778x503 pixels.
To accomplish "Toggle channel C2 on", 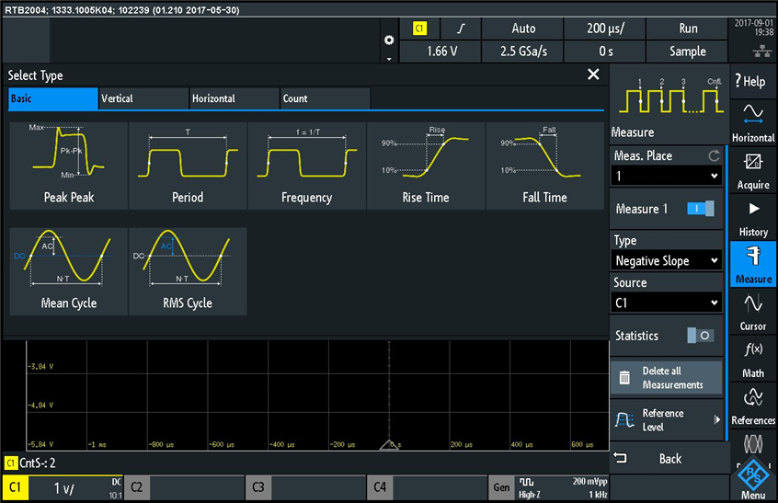I will (x=184, y=487).
